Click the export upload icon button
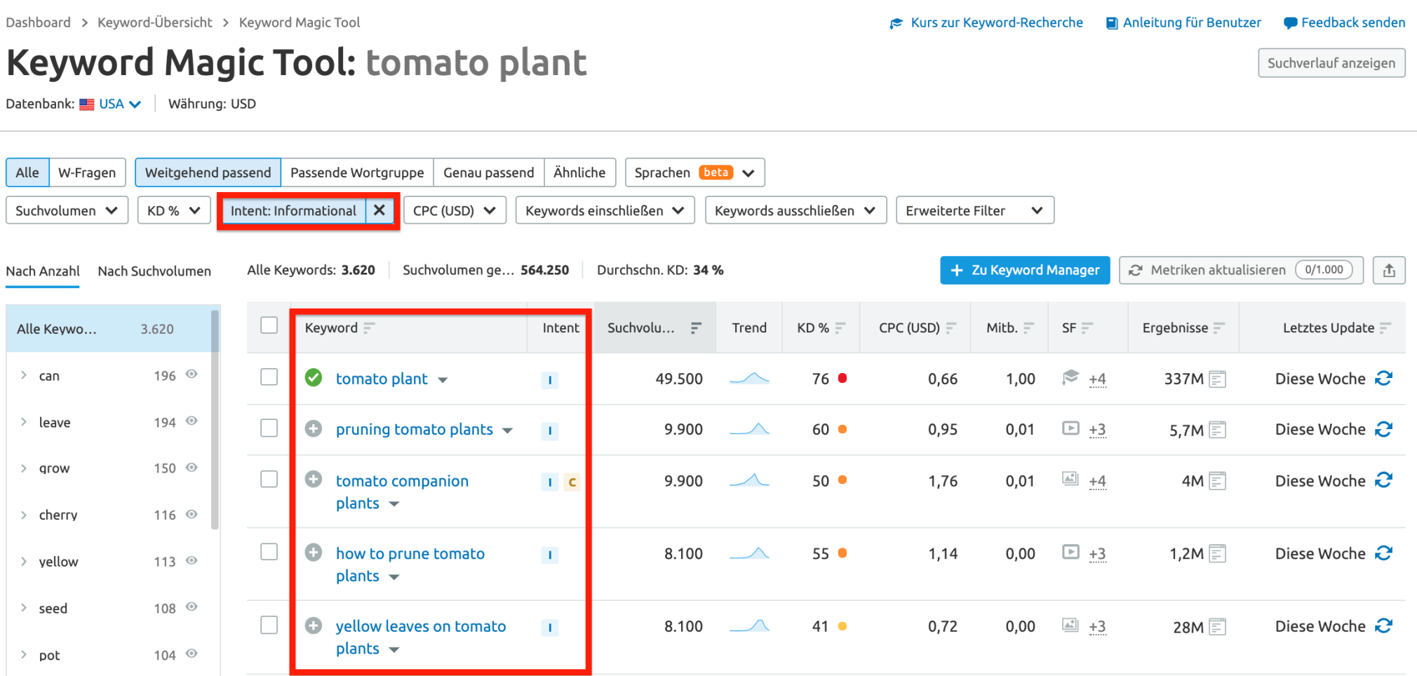 click(x=1389, y=270)
